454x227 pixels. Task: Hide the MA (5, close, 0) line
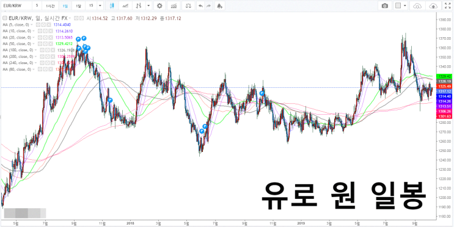(x=38, y=24)
